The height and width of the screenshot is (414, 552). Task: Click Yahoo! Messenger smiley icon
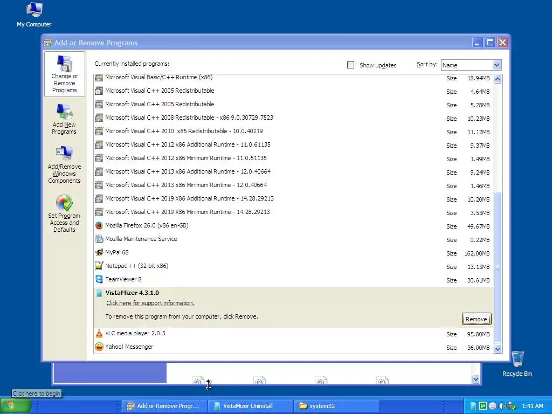pos(99,347)
